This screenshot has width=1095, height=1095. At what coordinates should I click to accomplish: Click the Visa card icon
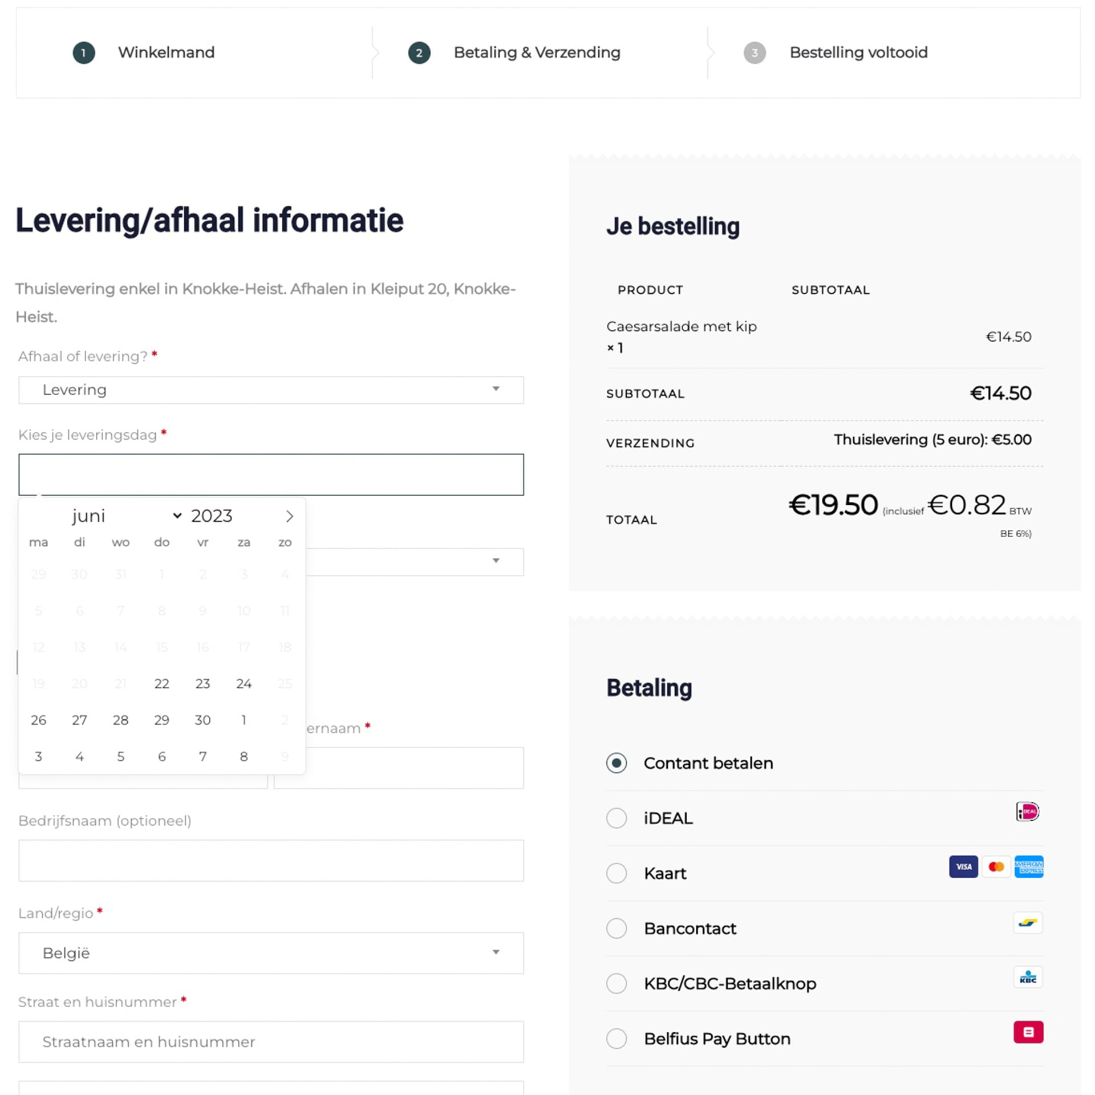coord(963,866)
